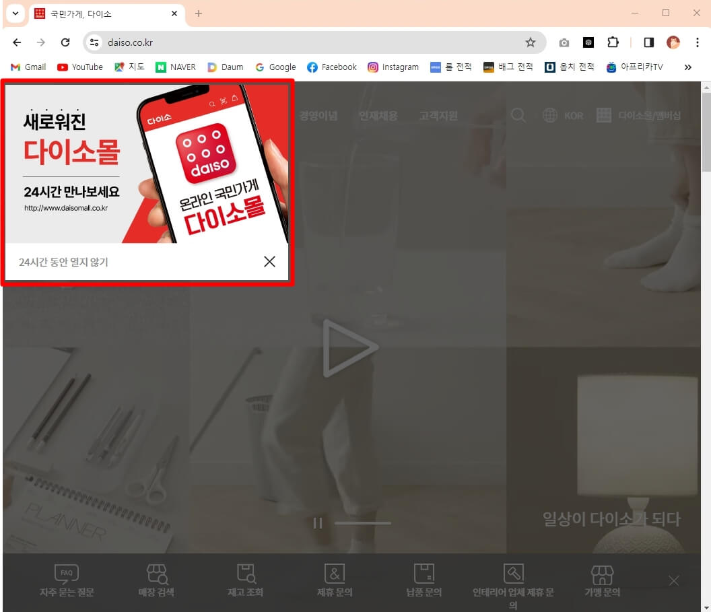Open 다이소몰/멤버십 grid link
711x612 pixels.
click(638, 115)
